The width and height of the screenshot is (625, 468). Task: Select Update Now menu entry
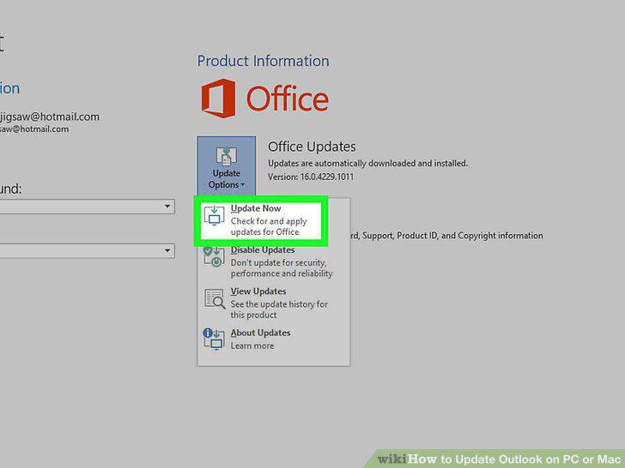click(x=261, y=220)
